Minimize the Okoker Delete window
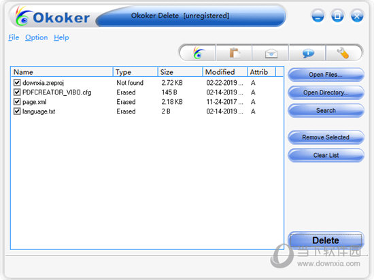This screenshot has height=280, width=374. coord(318,16)
